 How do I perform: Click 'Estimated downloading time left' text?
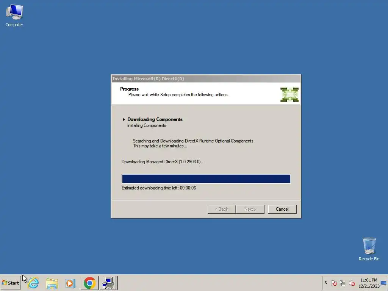159,188
